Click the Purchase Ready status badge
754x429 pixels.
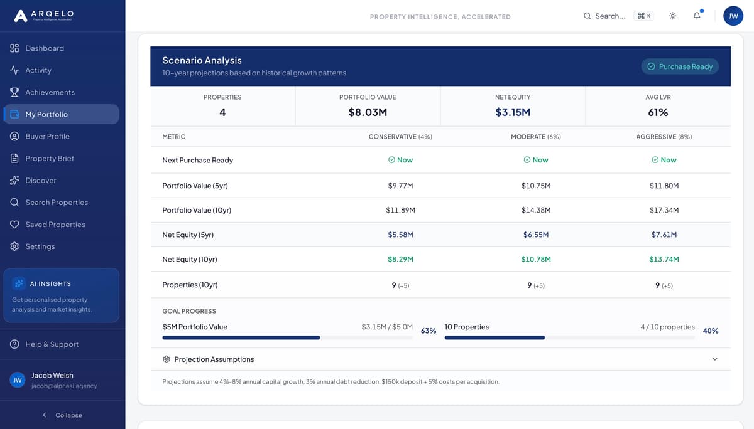(679, 66)
